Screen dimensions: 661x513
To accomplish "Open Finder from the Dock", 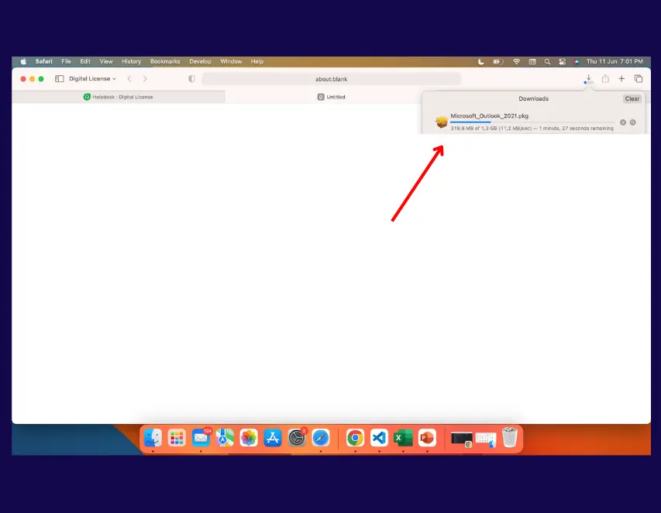I will click(153, 439).
